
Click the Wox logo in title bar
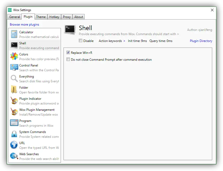click(x=10, y=10)
